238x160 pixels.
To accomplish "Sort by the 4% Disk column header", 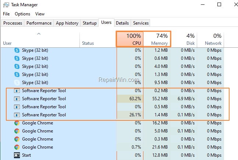I will click(x=184, y=40).
